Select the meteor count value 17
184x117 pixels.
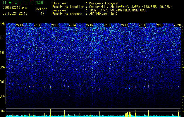[x=42, y=13]
